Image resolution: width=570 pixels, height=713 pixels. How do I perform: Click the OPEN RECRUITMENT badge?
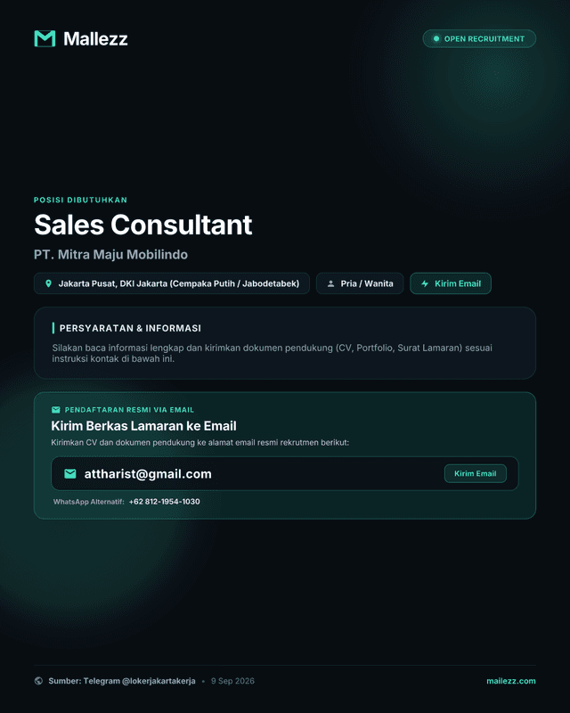479,38
